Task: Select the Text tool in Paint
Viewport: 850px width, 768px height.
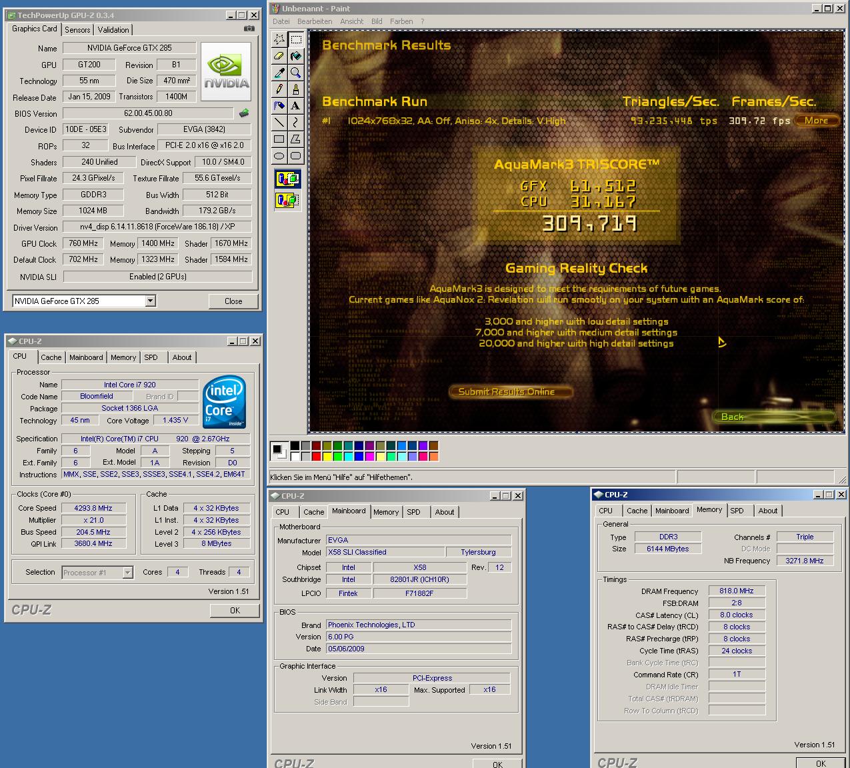Action: (x=296, y=106)
